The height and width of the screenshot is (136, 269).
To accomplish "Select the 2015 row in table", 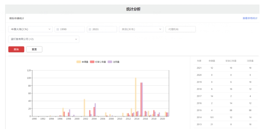I will 225,110.
